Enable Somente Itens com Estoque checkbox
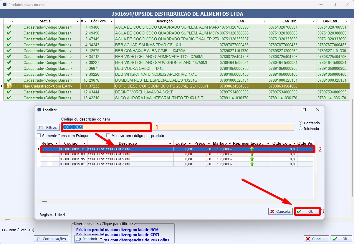 (39, 136)
